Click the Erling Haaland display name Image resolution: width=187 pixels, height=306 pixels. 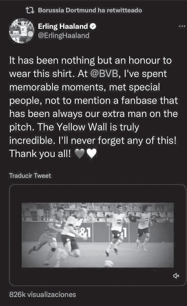[63, 26]
